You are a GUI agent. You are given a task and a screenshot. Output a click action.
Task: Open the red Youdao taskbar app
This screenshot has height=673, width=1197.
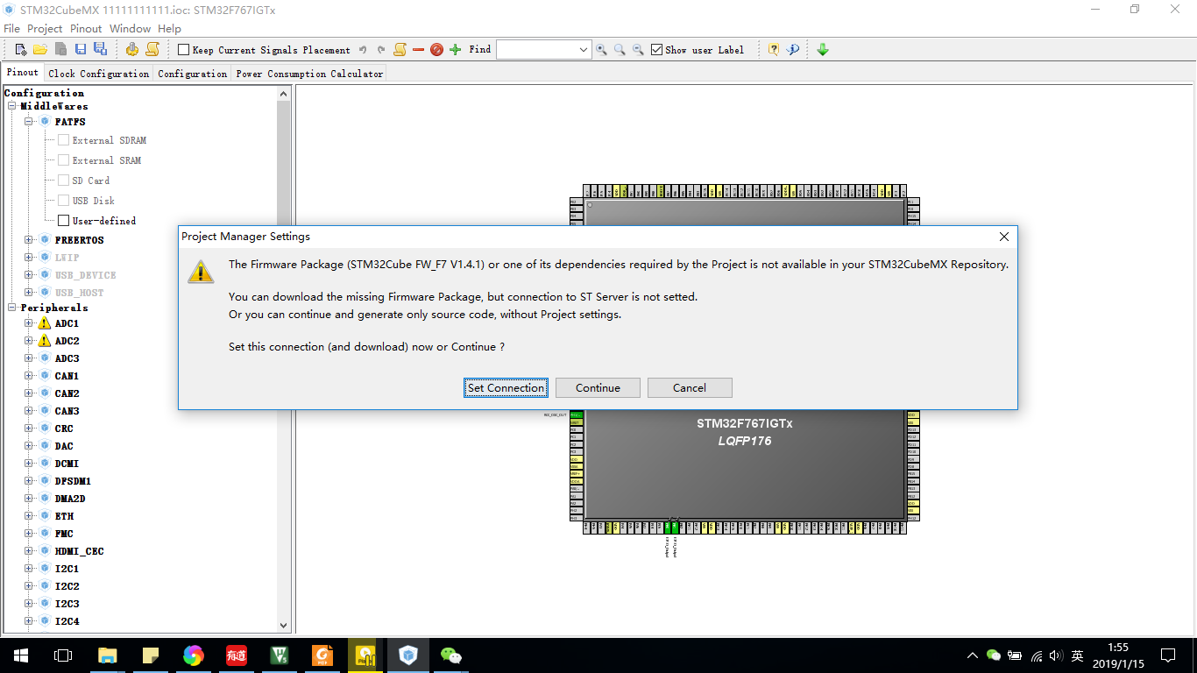click(x=237, y=655)
